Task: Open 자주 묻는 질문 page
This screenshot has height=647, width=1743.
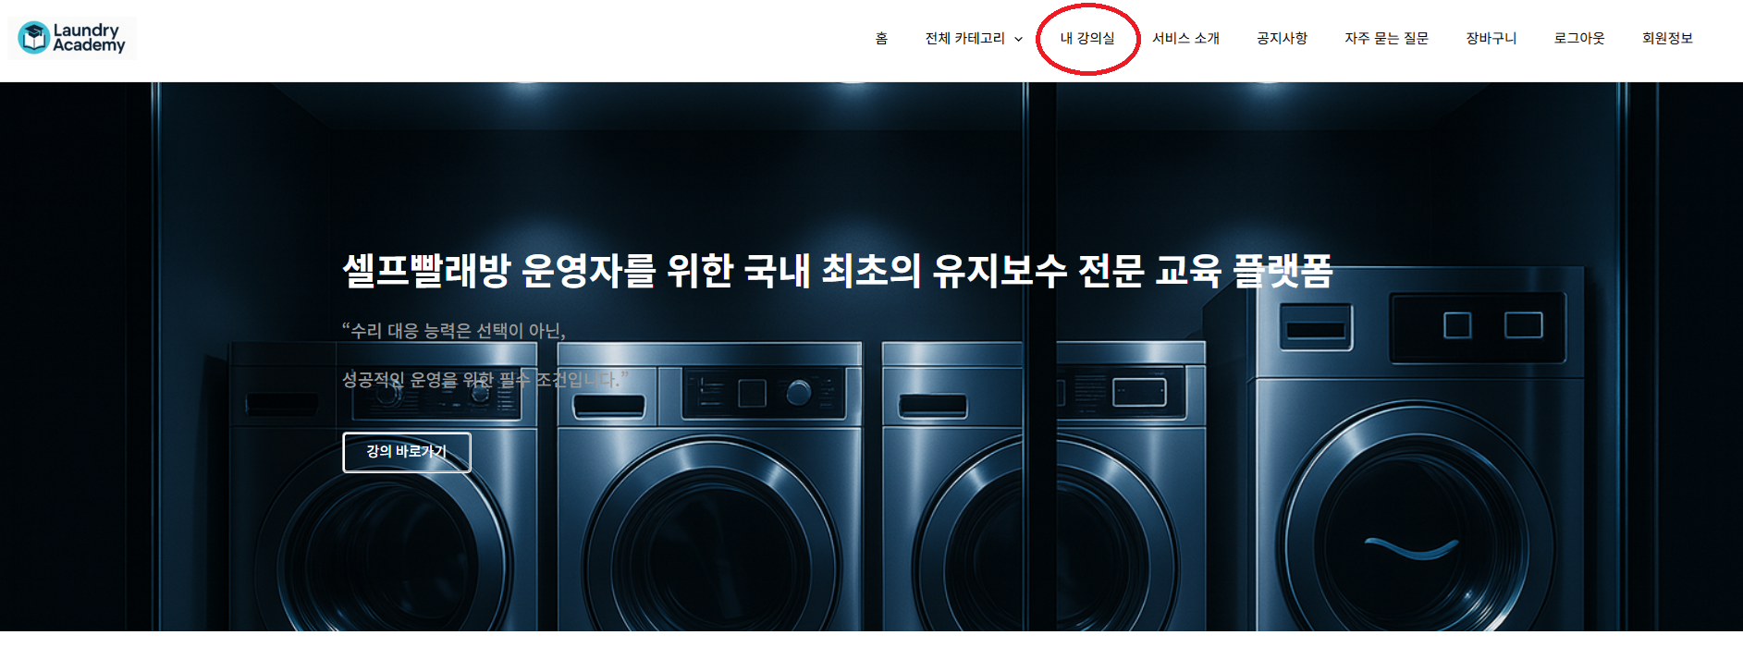Action: click(x=1386, y=38)
